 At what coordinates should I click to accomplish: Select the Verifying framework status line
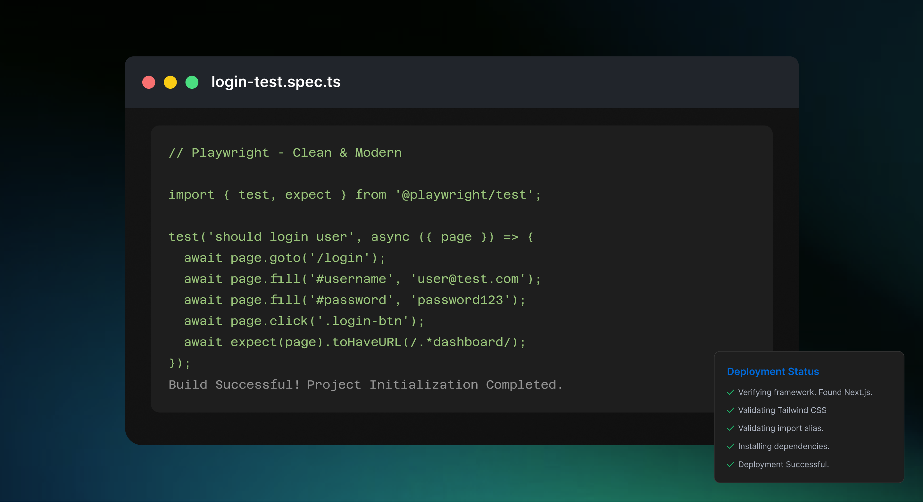tap(805, 392)
